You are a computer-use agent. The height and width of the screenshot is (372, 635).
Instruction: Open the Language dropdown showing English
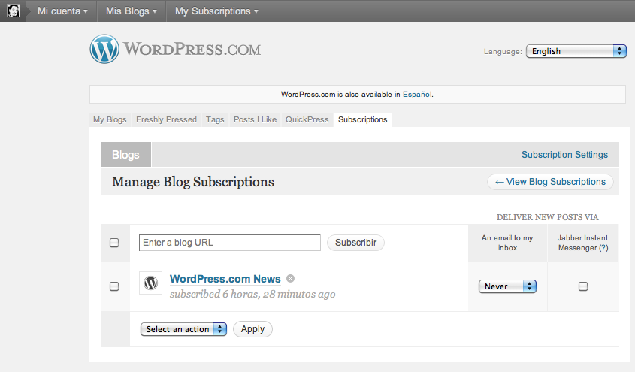[576, 51]
